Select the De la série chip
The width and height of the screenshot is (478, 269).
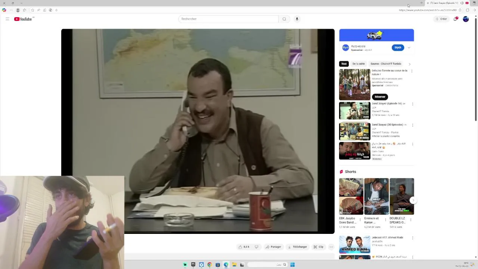tap(358, 64)
